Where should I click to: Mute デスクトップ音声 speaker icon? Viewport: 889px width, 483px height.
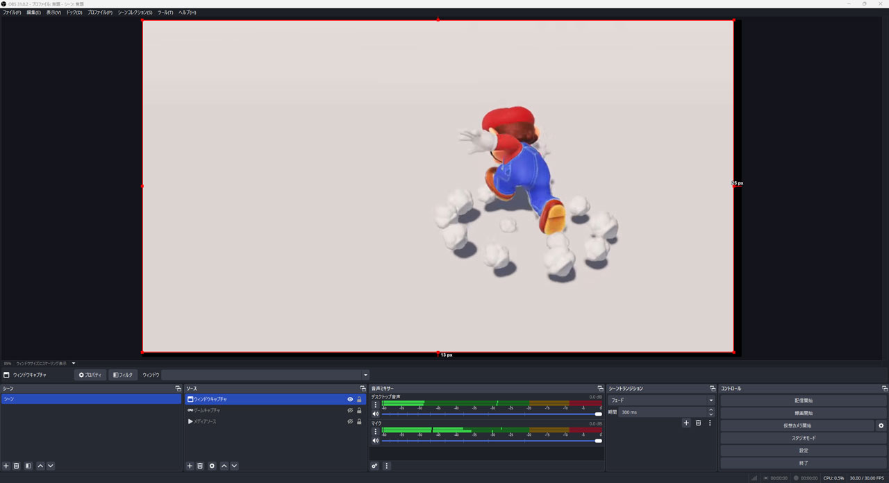tap(376, 414)
